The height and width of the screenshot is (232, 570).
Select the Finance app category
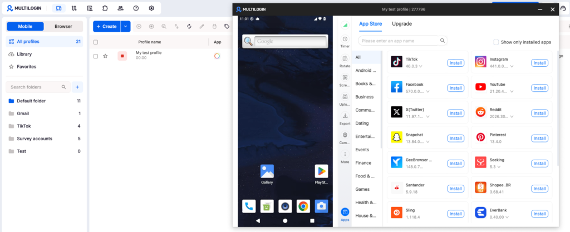click(x=363, y=163)
